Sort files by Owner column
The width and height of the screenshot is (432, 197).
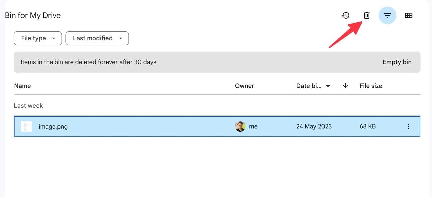[x=244, y=86]
